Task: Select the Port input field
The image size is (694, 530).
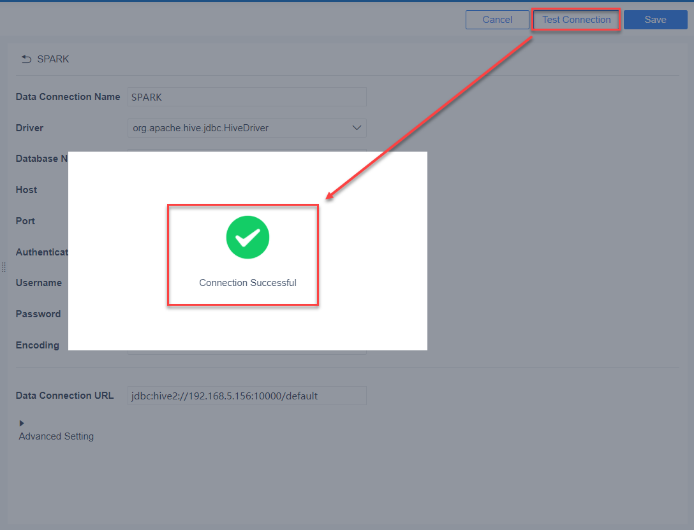Action: pos(247,220)
